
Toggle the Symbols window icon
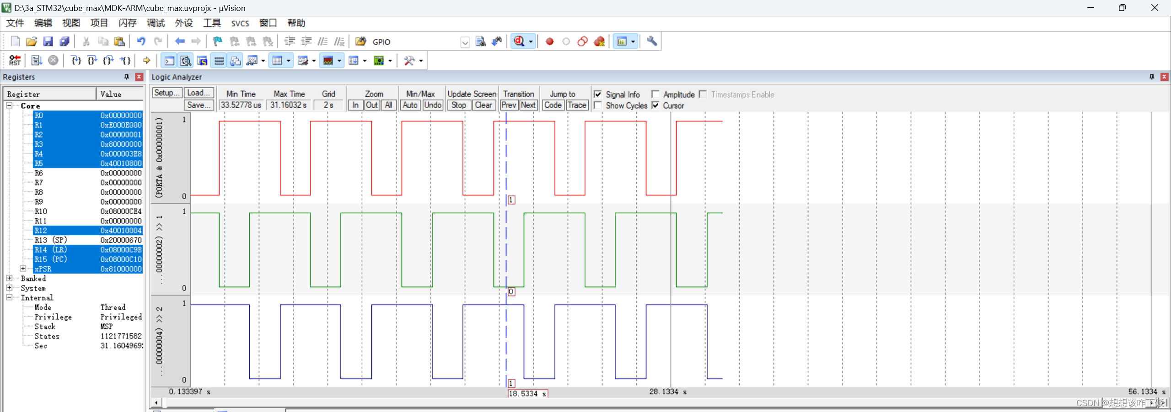click(x=202, y=60)
